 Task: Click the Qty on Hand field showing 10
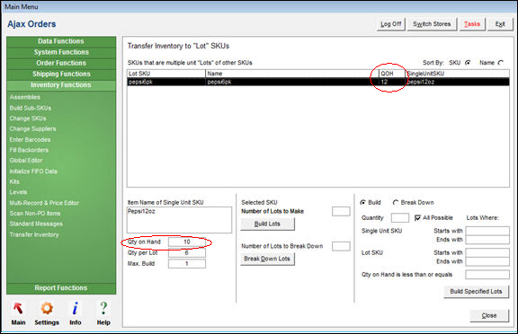(187, 242)
